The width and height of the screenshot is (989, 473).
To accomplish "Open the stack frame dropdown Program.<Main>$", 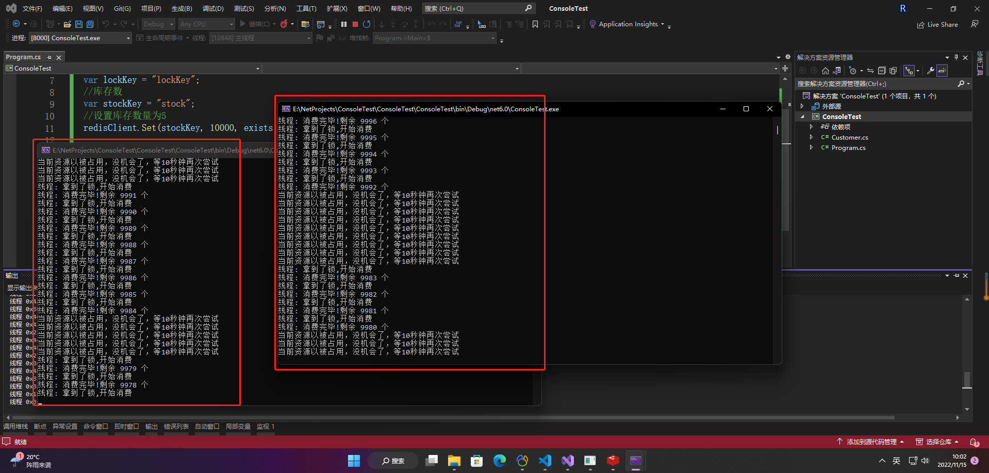I will point(434,38).
